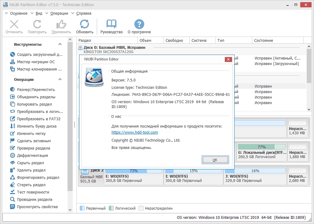Launch Мастер клонирования tool
Image resolution: width=314 pixels, height=224 pixels.
coord(36,69)
